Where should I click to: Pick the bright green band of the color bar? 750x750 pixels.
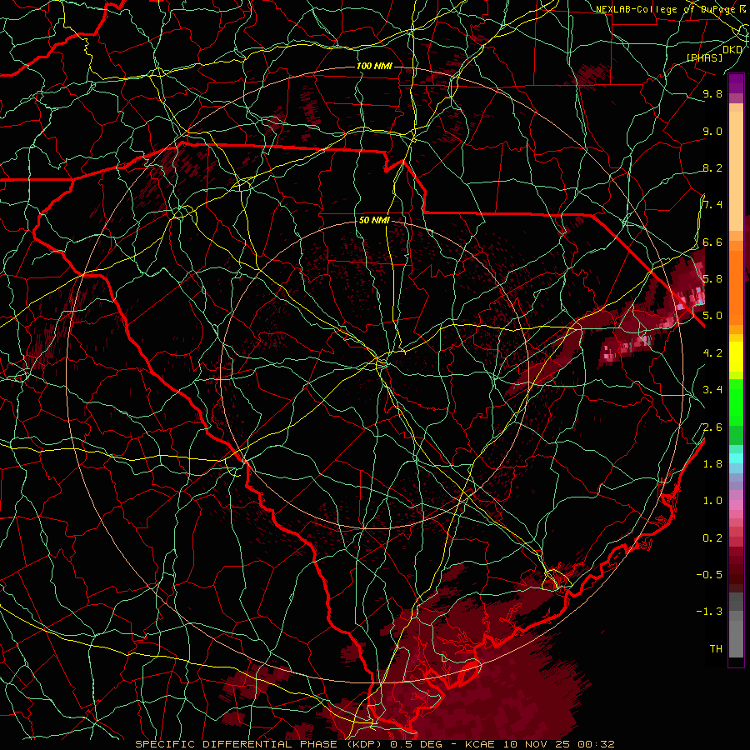[736, 402]
